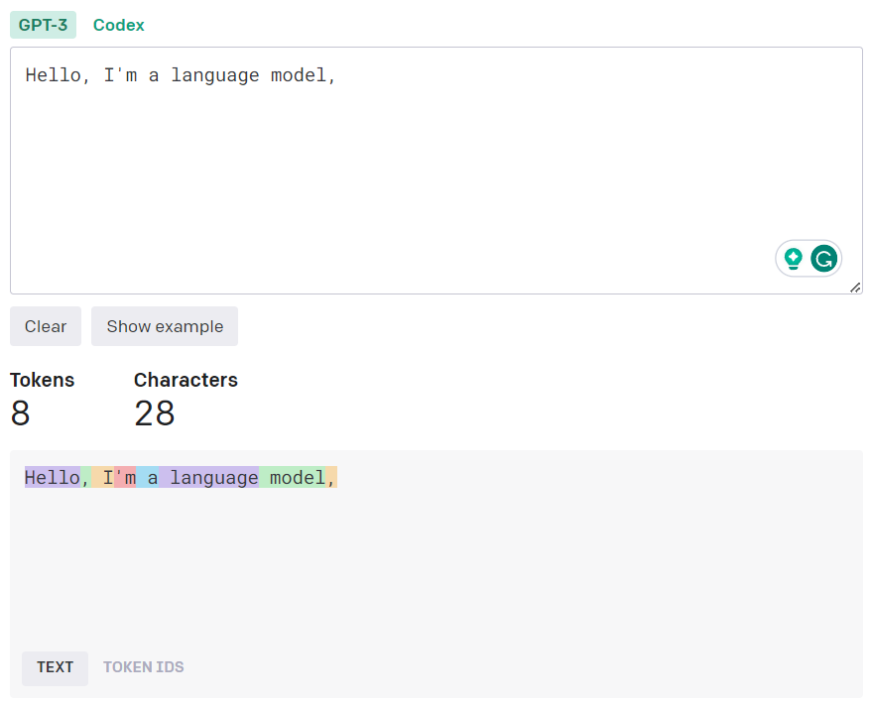Switch to the GPT-3 tab
Image resolution: width=870 pixels, height=704 pixels.
[x=43, y=25]
